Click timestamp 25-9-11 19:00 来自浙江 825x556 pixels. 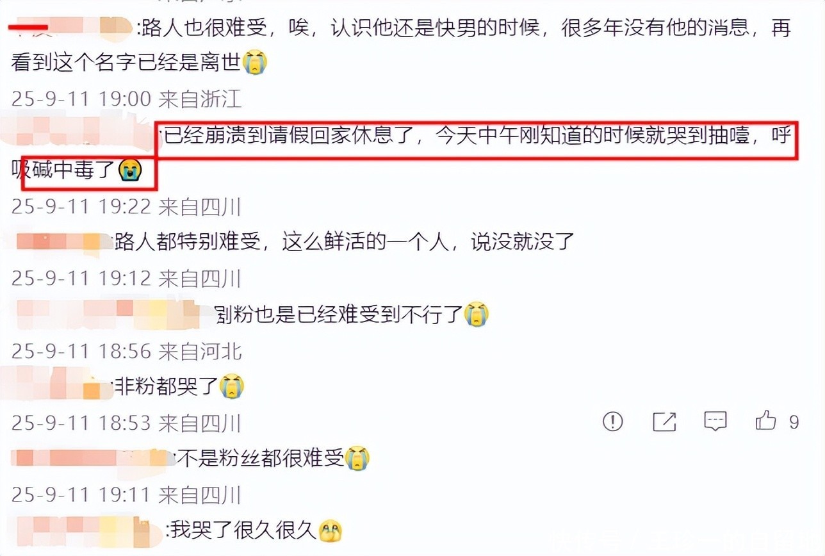[x=127, y=99]
